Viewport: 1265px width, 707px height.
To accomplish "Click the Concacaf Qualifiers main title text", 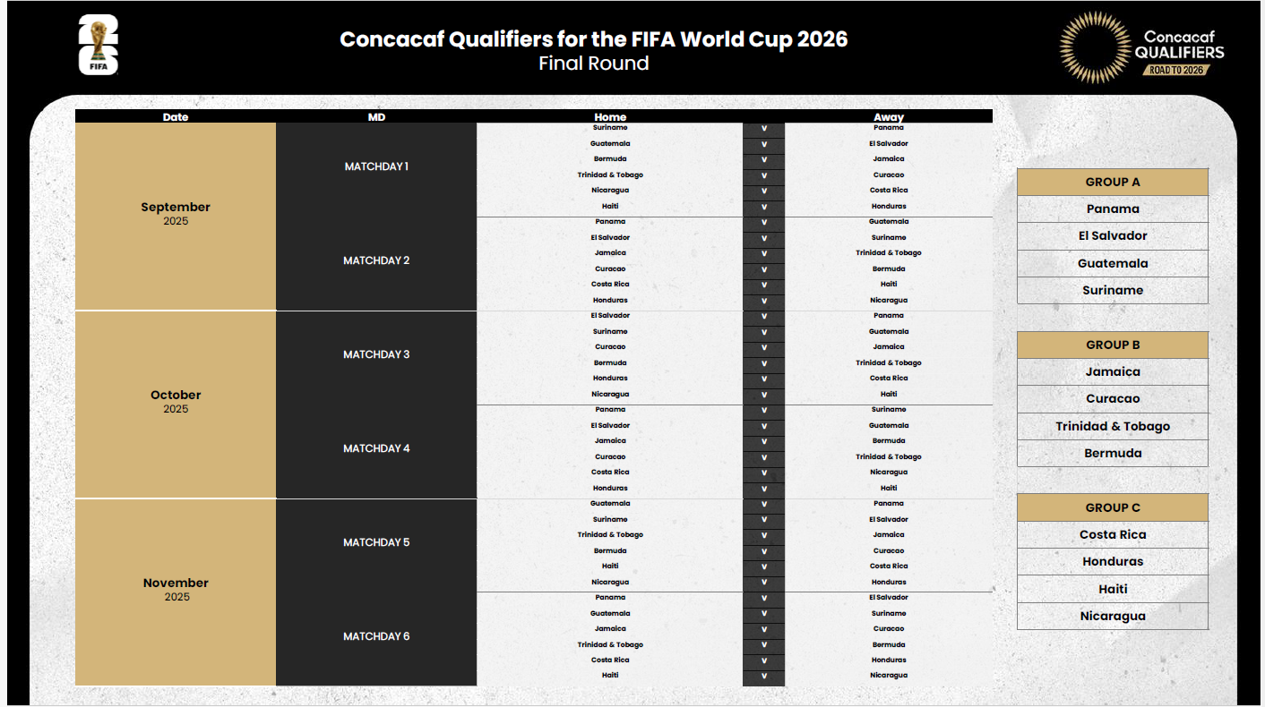I will point(594,39).
